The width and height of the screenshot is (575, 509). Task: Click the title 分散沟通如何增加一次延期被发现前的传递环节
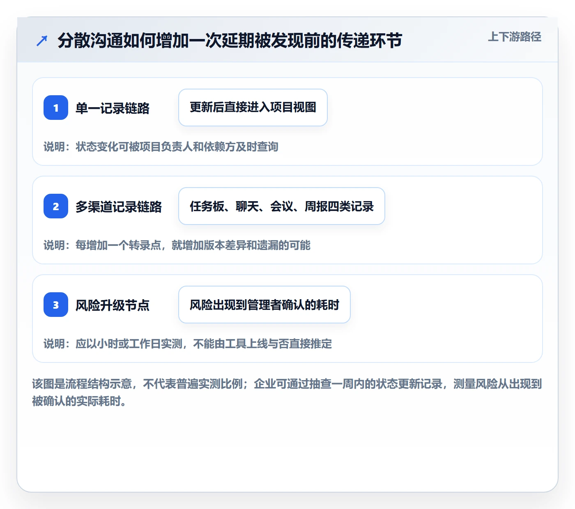pos(230,41)
